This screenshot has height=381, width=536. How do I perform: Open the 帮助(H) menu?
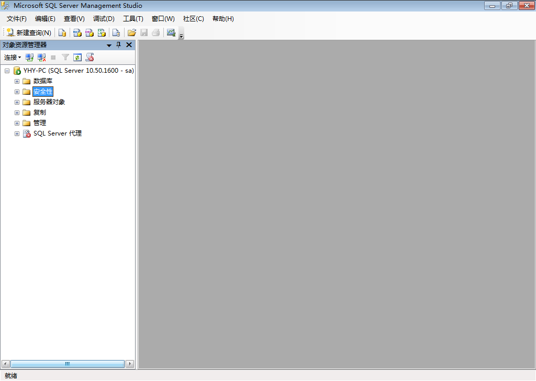[223, 19]
